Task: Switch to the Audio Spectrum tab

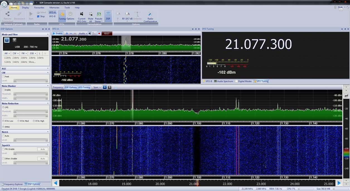Action: coord(223,81)
